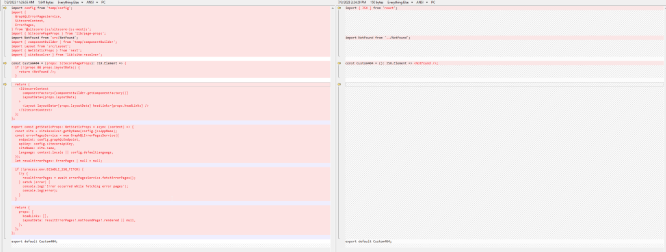Click the copy-to-left arrow beside 'import { JSX }' line
This screenshot has height=252, width=666.
click(340, 8)
